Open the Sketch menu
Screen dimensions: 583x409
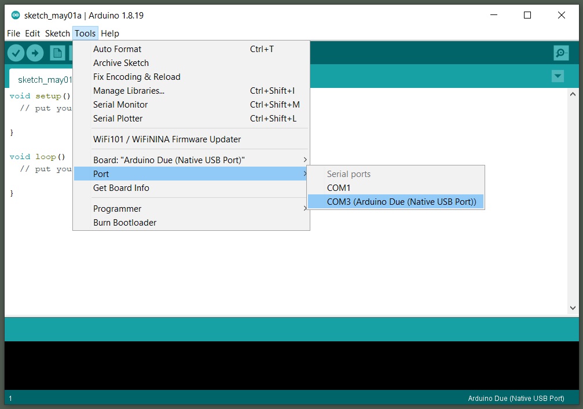[x=57, y=34]
